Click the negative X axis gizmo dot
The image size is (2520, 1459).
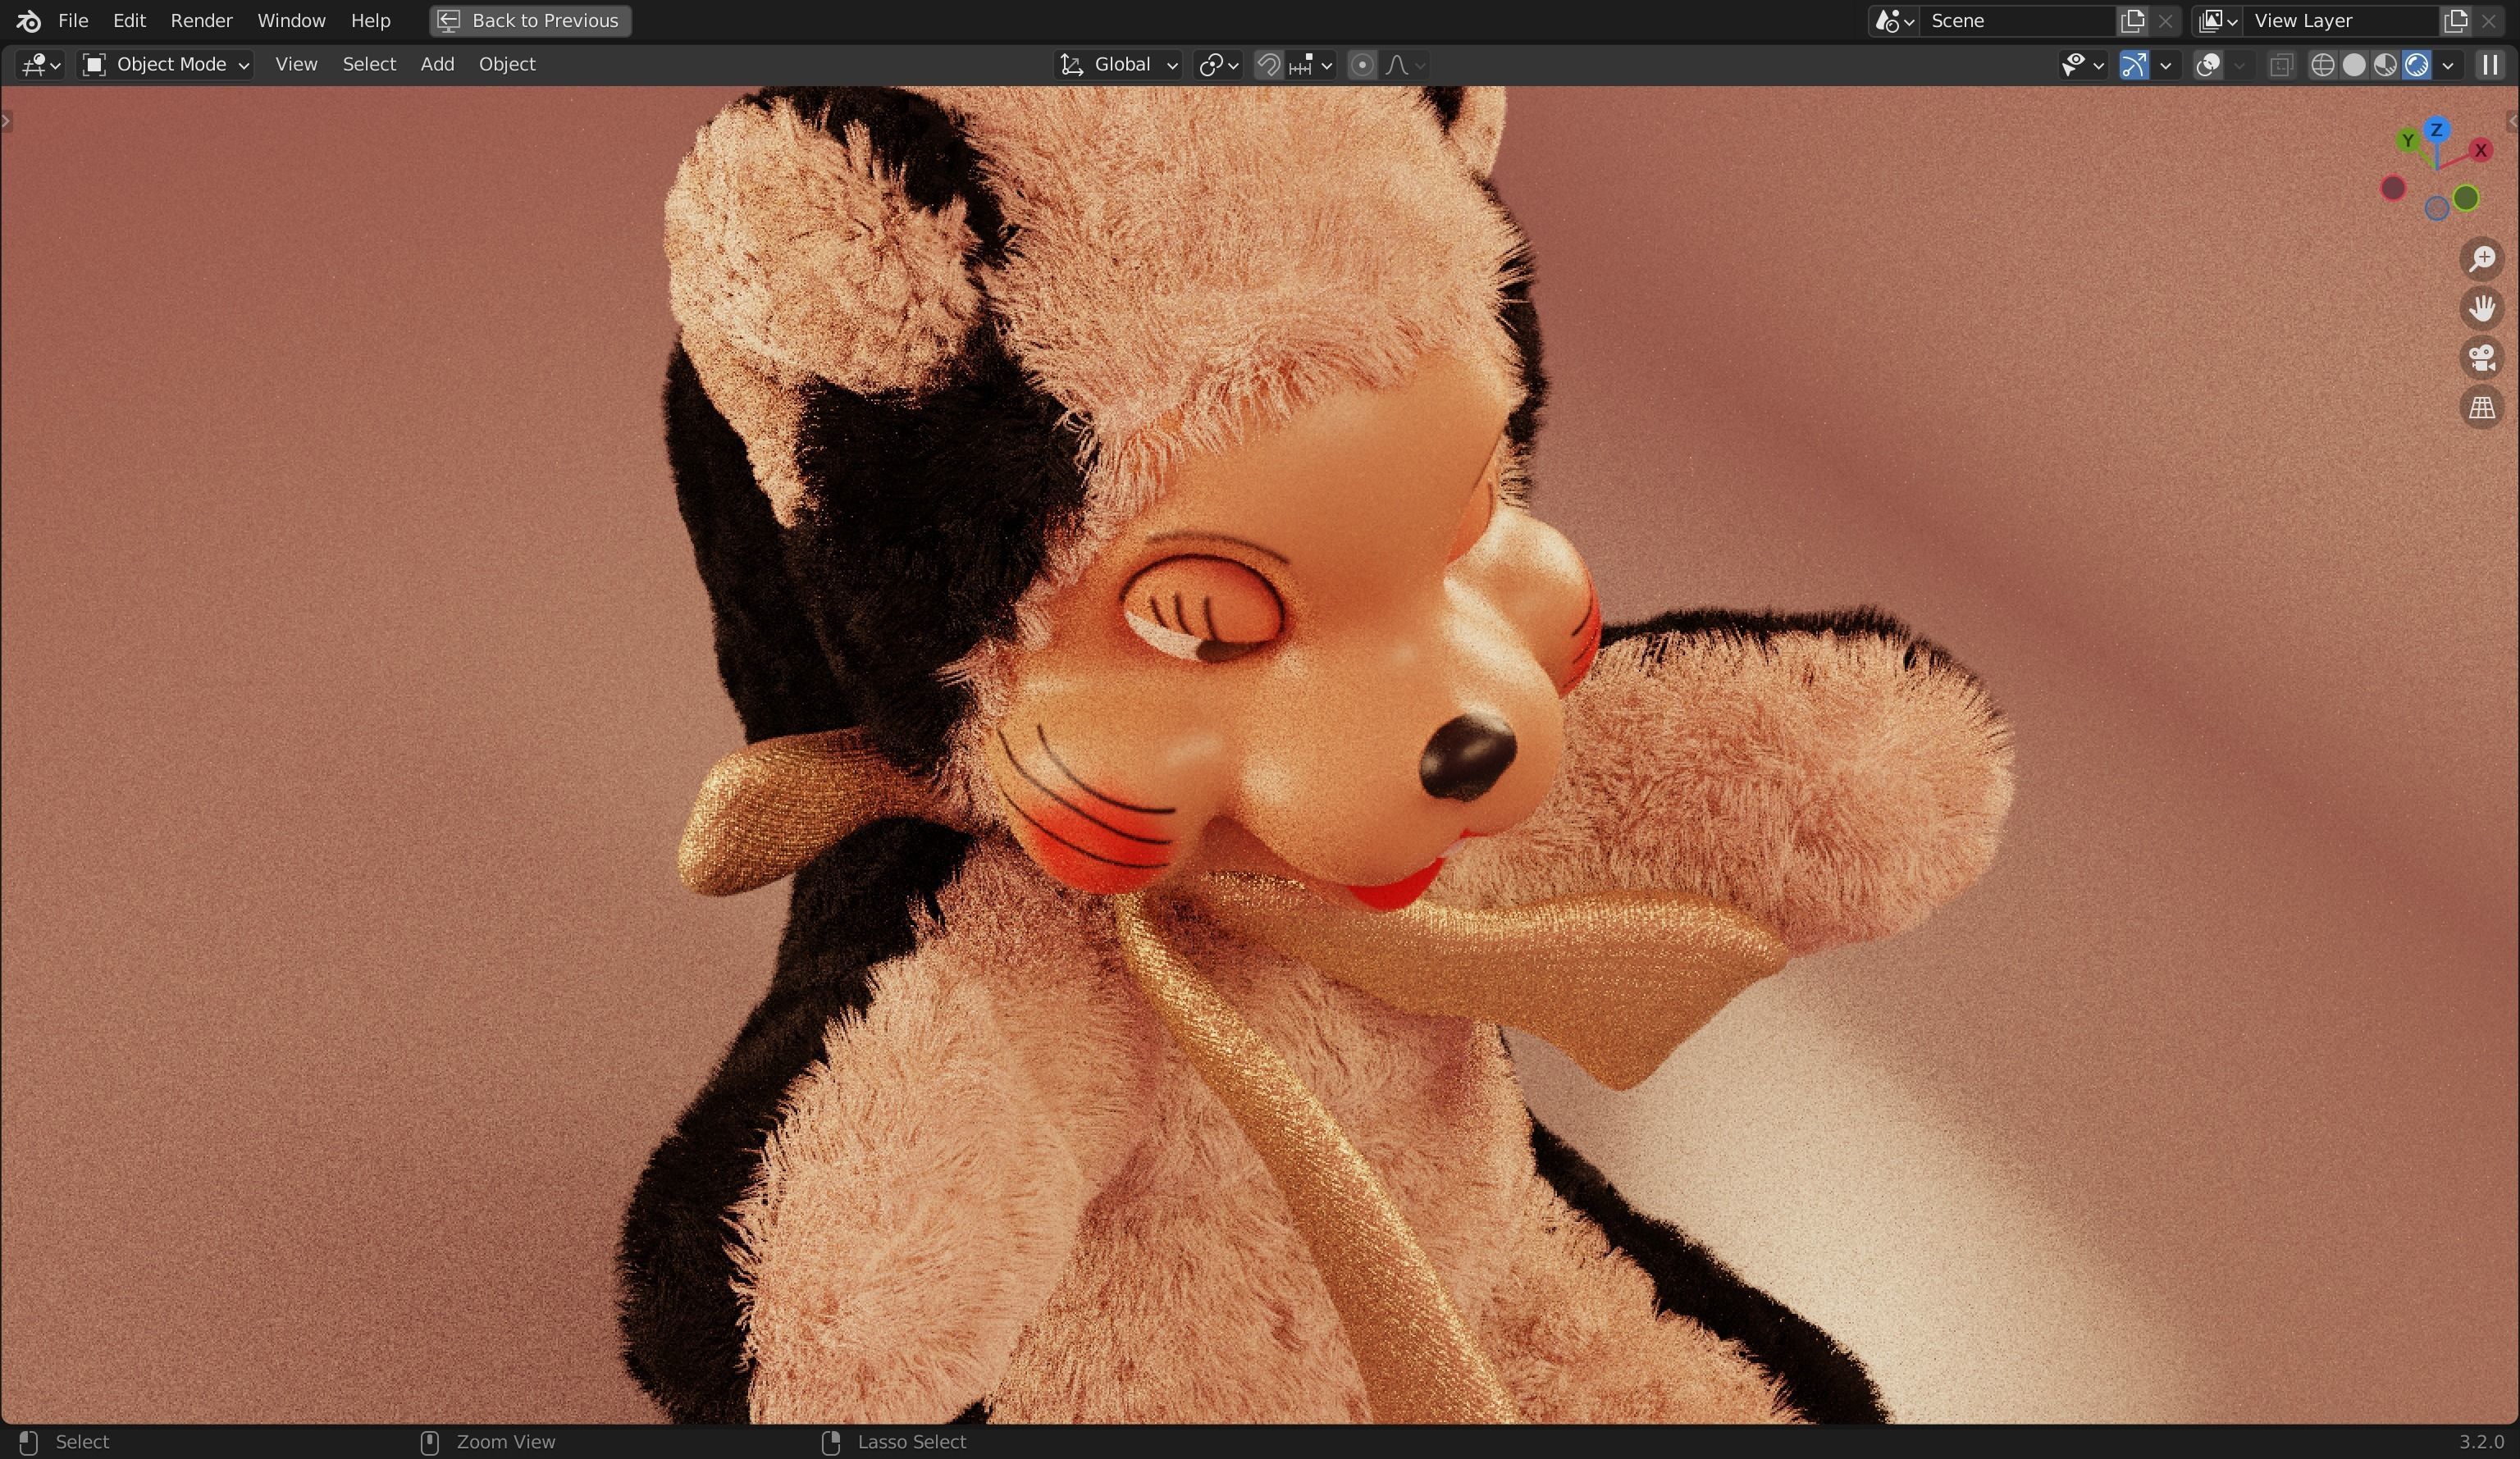pyautogui.click(x=2393, y=188)
